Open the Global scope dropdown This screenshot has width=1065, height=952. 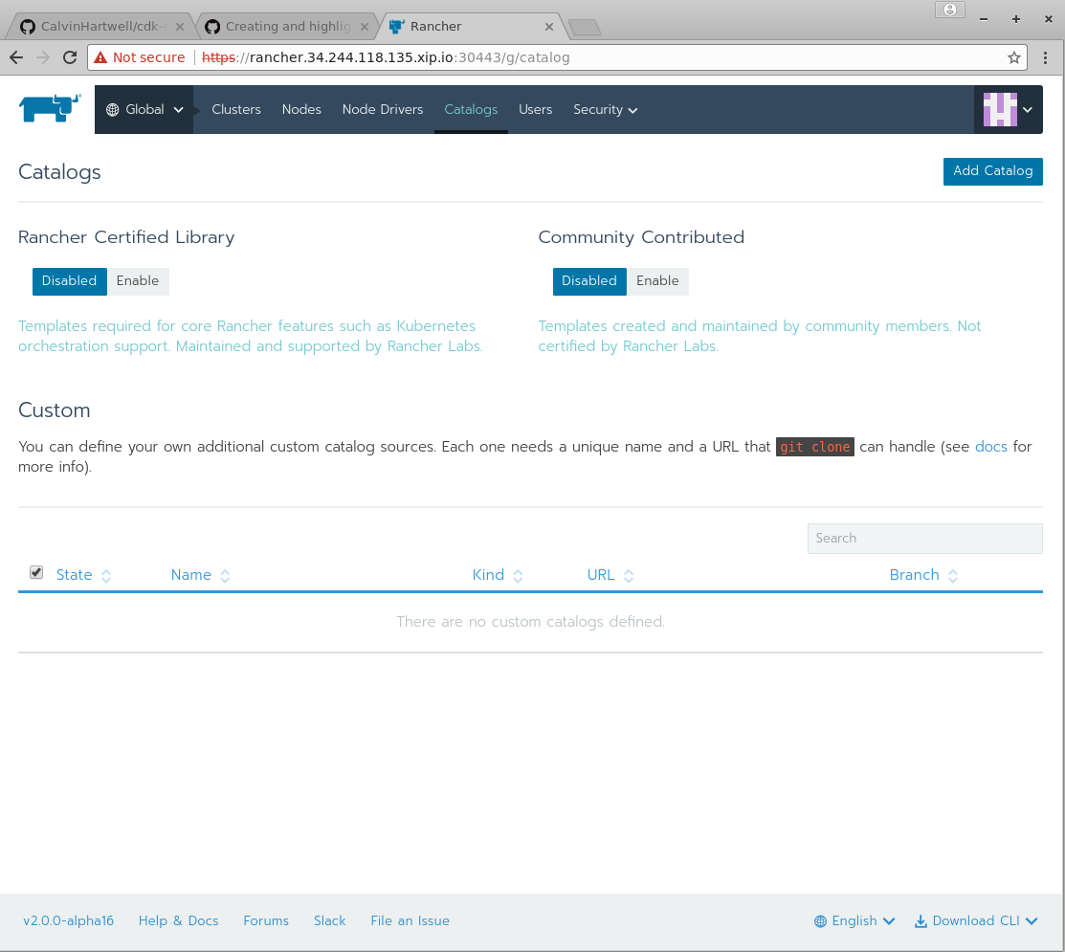click(144, 109)
